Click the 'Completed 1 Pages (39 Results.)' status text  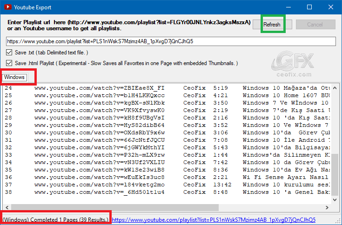point(69,220)
